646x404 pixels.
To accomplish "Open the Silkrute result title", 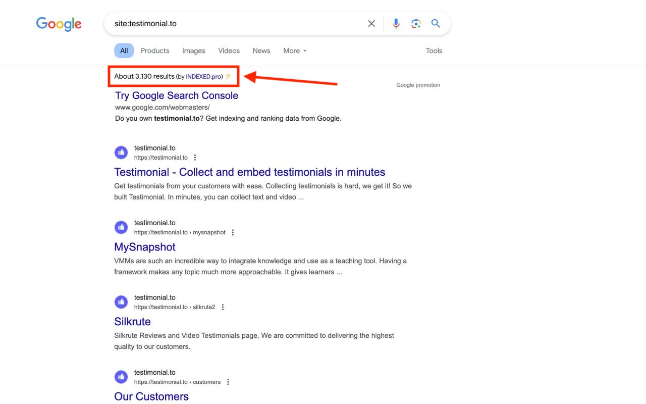I will coord(132,322).
